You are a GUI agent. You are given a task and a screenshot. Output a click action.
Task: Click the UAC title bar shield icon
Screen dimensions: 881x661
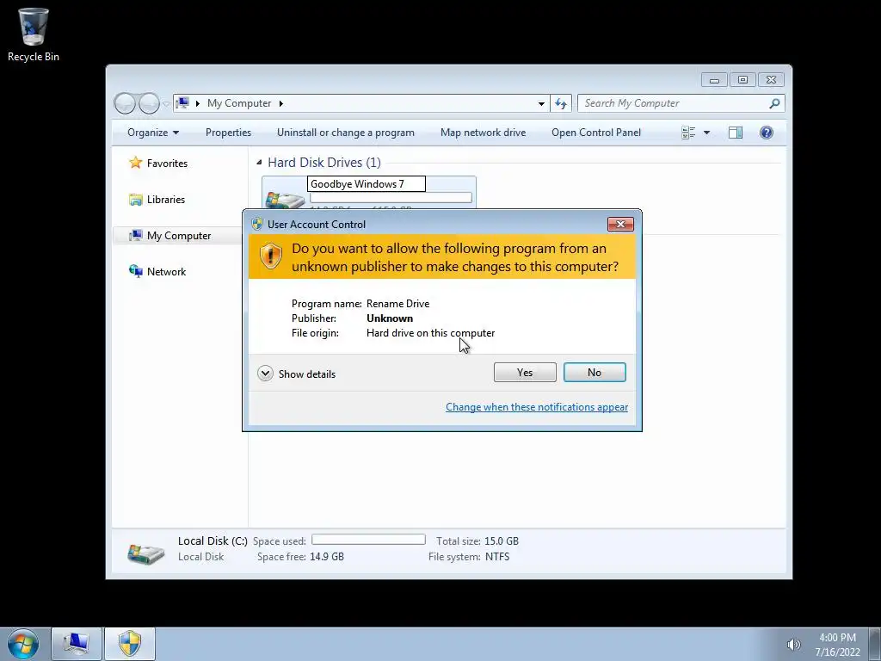(257, 225)
